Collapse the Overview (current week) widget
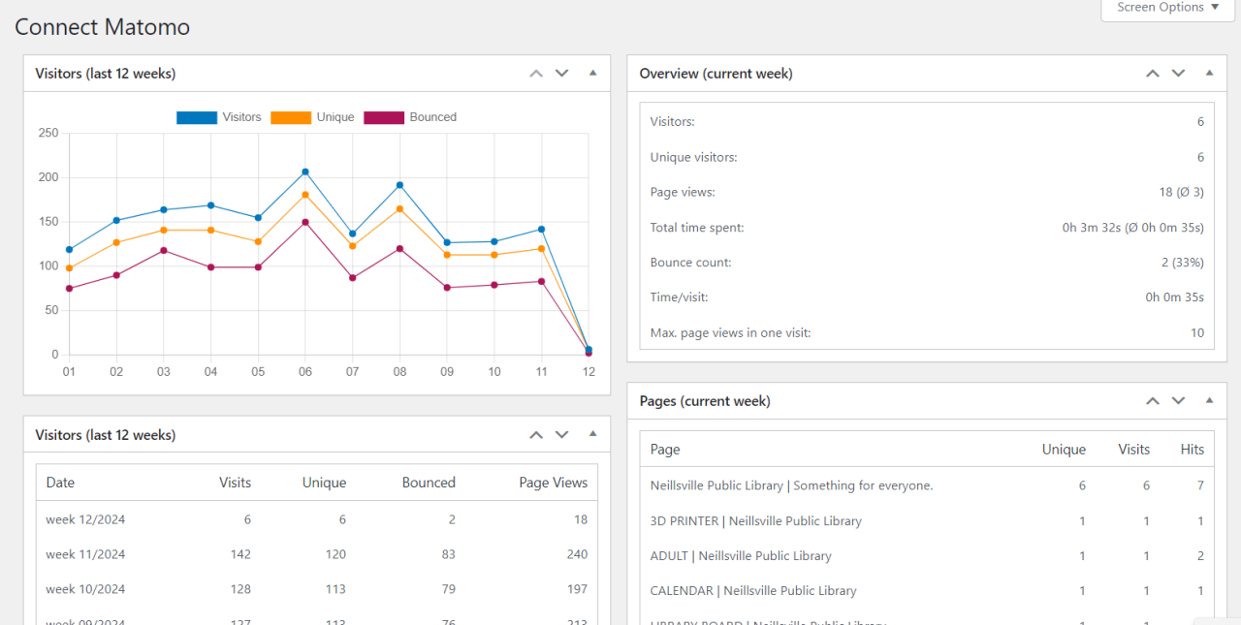The height and width of the screenshot is (625, 1241). [x=1208, y=73]
